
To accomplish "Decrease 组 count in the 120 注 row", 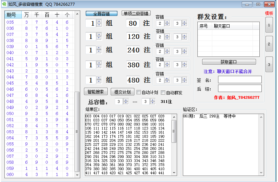I will tap(99, 38).
